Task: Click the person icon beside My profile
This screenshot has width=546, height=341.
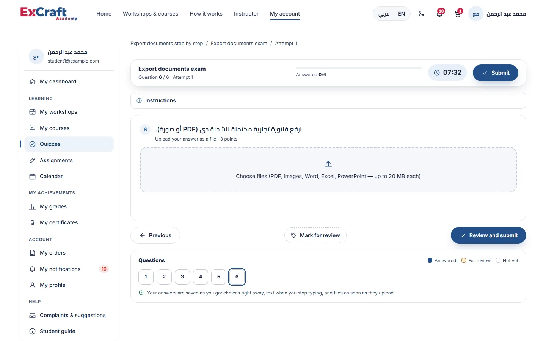Action: (x=33, y=285)
